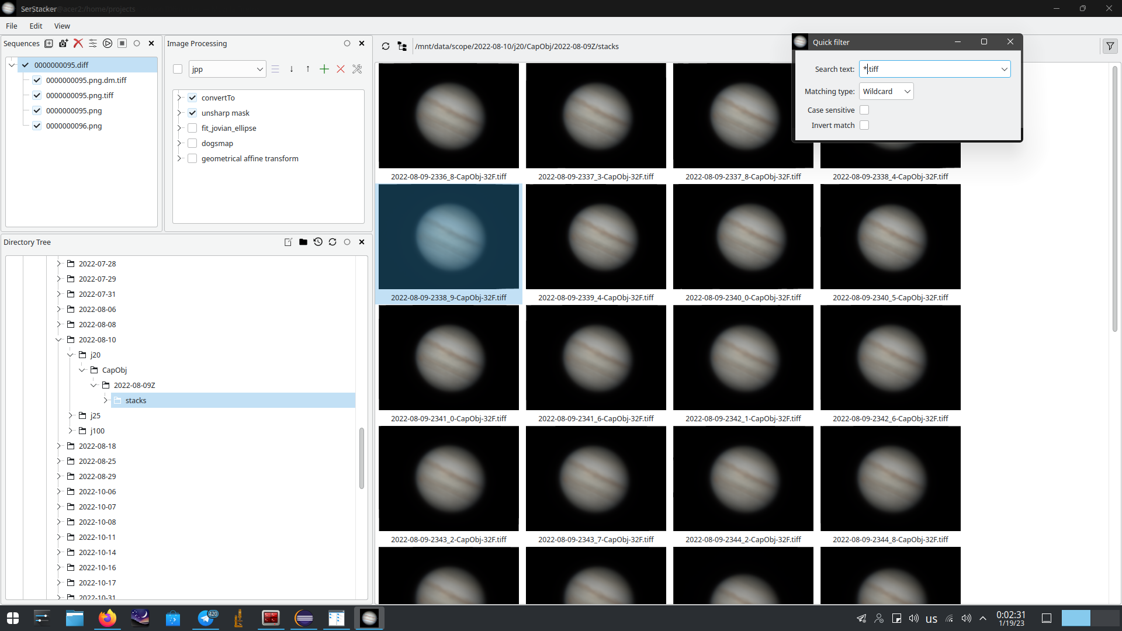Click the refresh icon in Directory Tree header
Viewport: 1122px width, 631px height.
(333, 242)
